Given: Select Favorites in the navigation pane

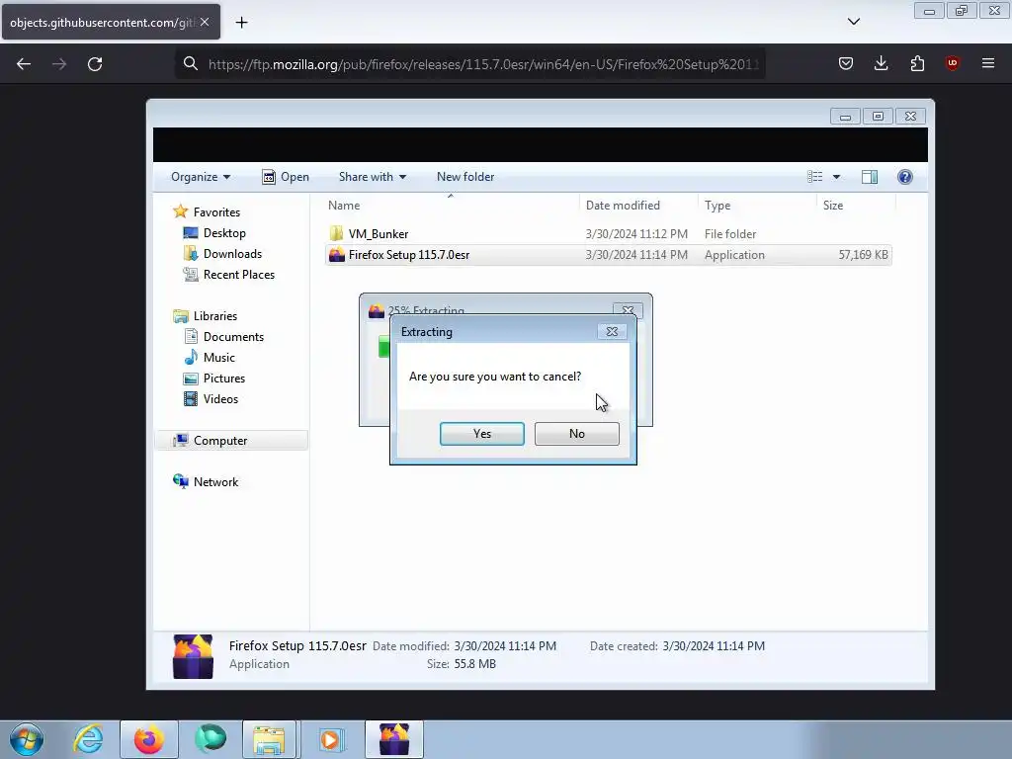Looking at the screenshot, I should [x=216, y=212].
